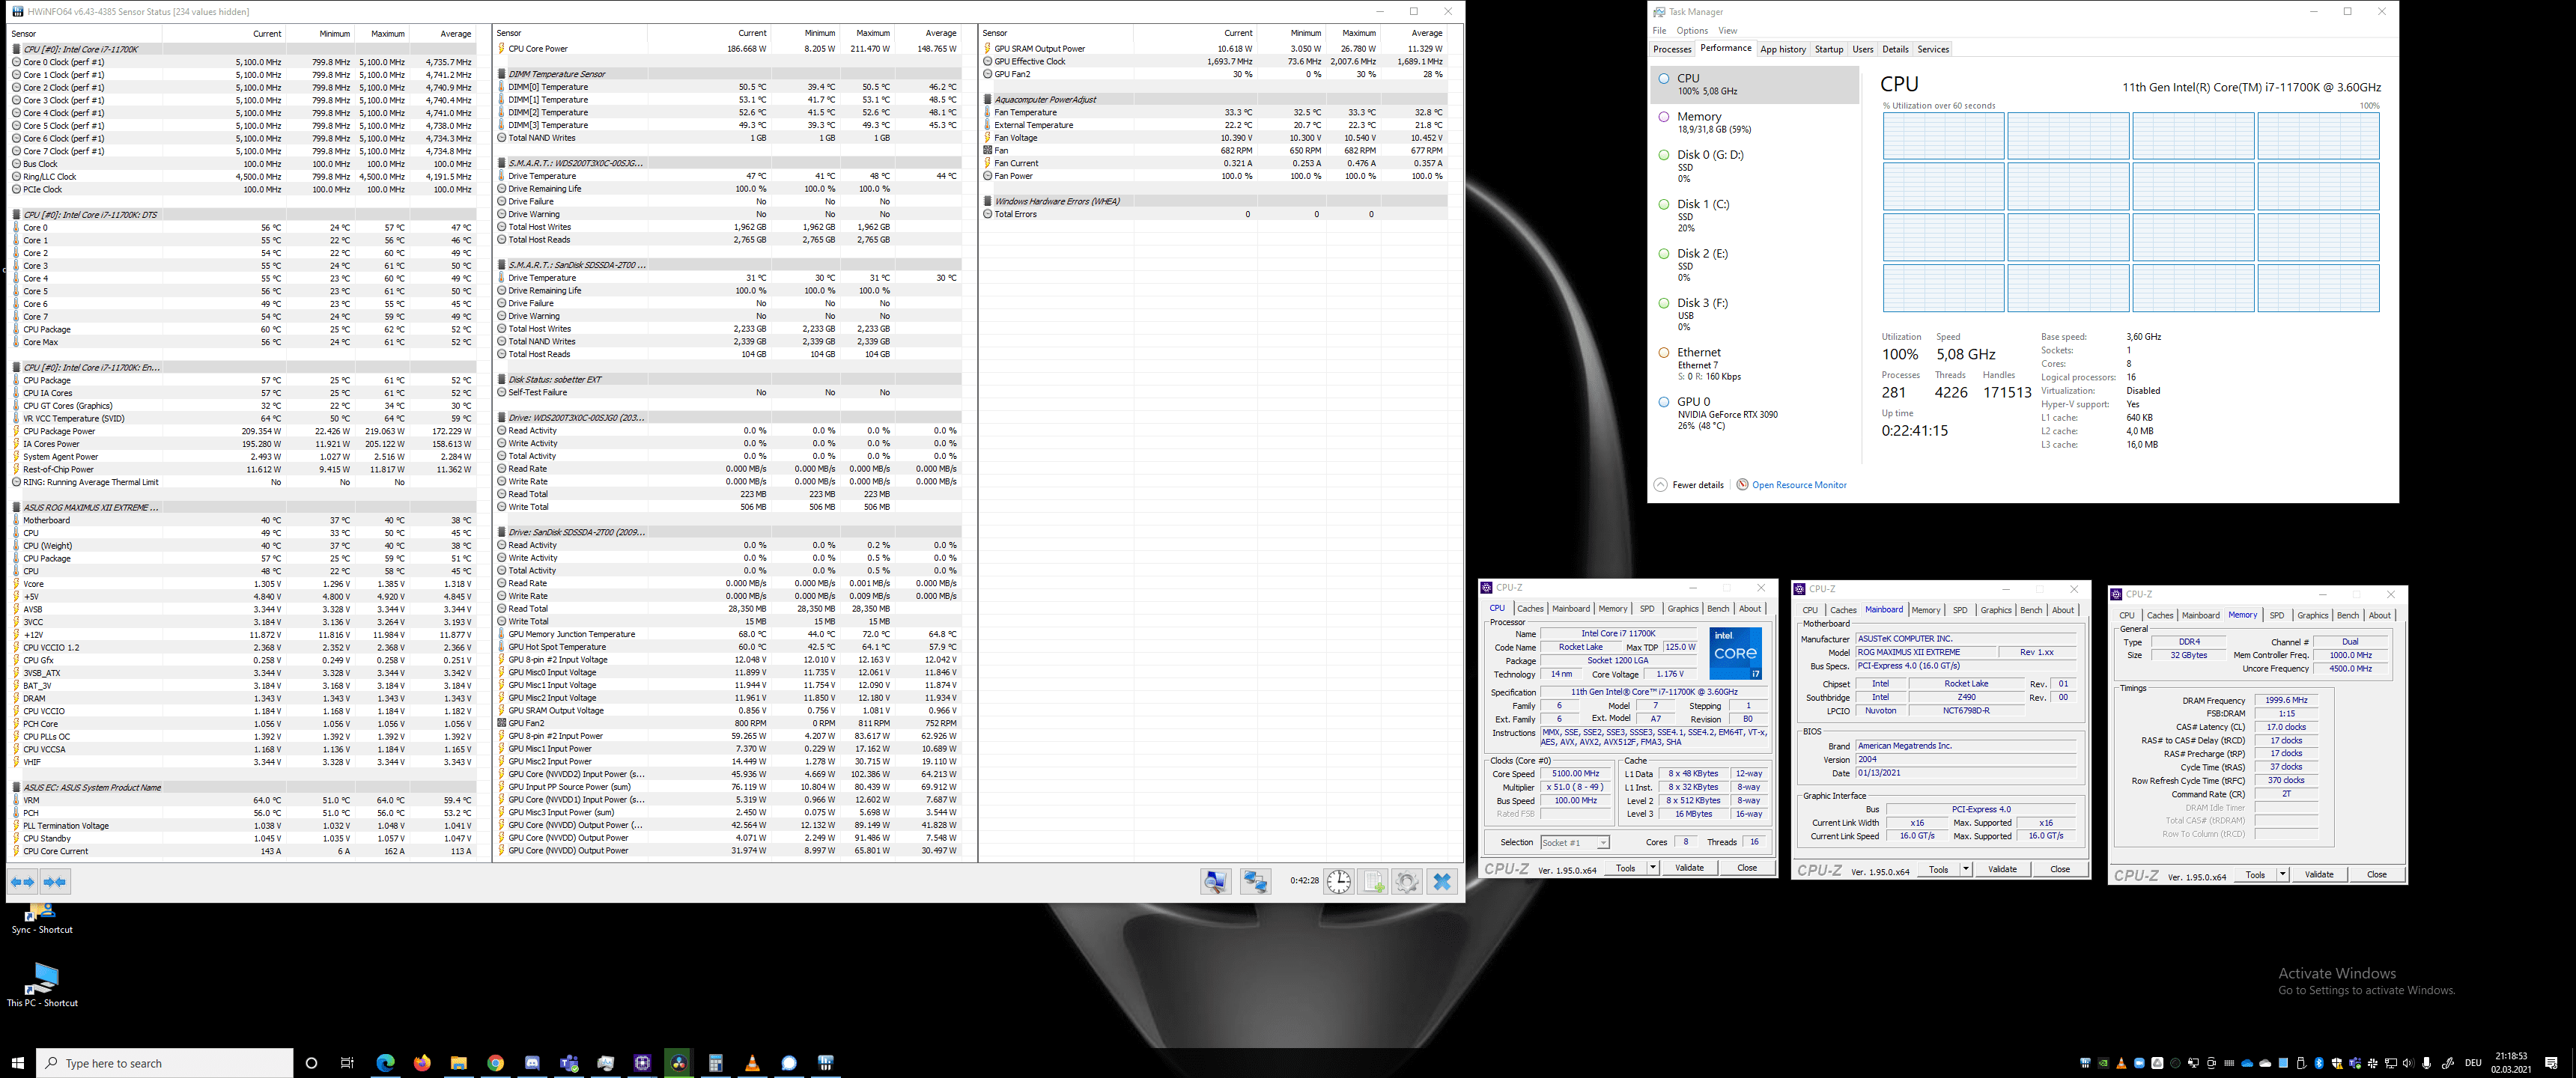Image resolution: width=2576 pixels, height=1078 pixels.
Task: Switch to App history tab in Task Manager
Action: tap(1783, 49)
